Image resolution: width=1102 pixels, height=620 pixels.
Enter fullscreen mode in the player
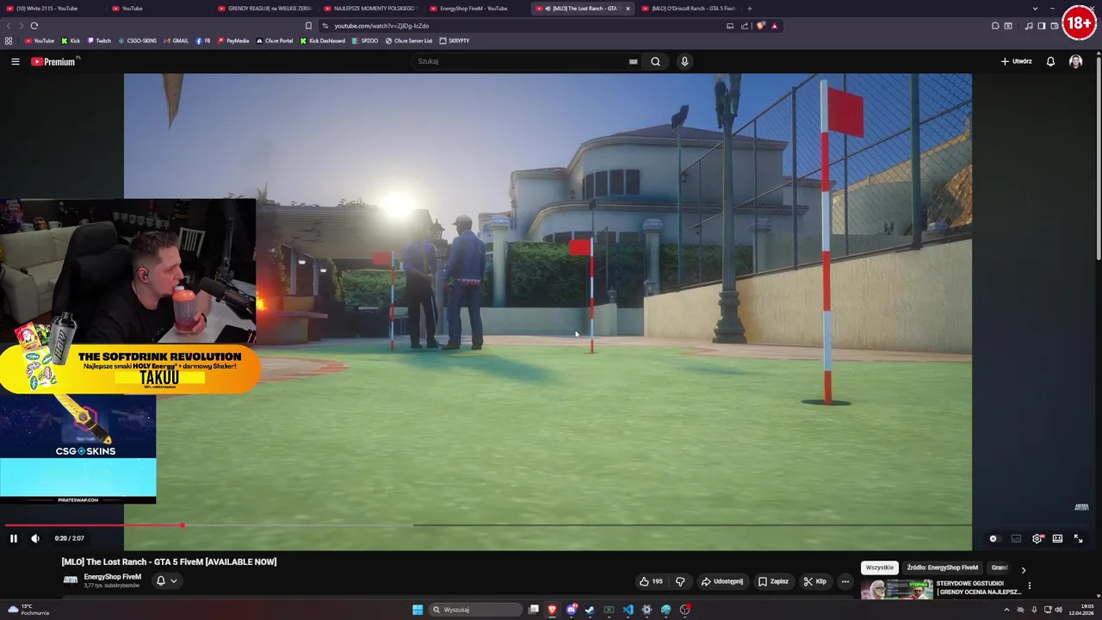[1078, 538]
